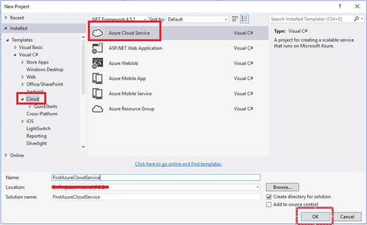Collapse the Templates tree node
The image size is (367, 225).
click(8, 40)
